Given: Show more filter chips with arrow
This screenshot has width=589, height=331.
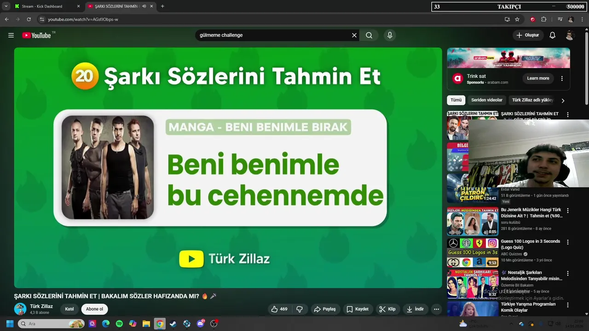Looking at the screenshot, I should coord(562,101).
